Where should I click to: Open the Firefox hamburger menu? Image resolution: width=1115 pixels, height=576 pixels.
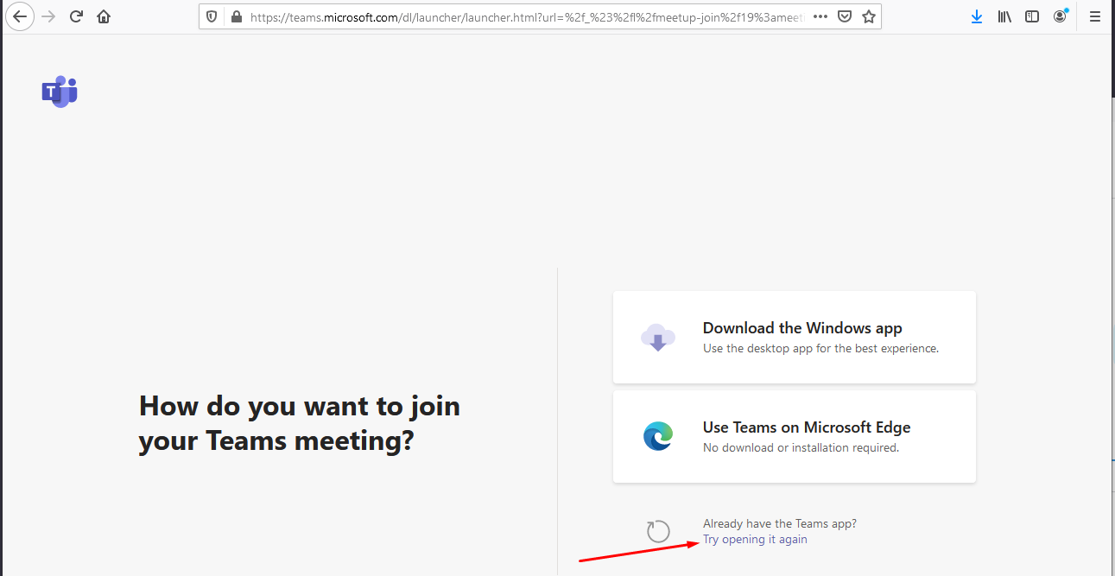point(1094,16)
